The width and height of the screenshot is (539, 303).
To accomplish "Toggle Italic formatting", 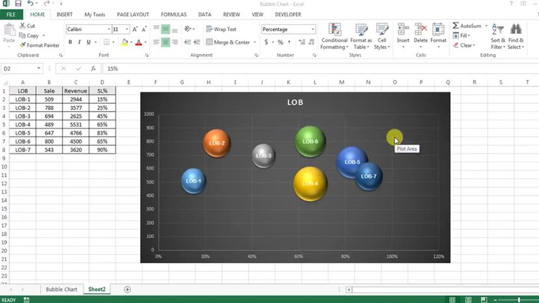I will [x=79, y=42].
